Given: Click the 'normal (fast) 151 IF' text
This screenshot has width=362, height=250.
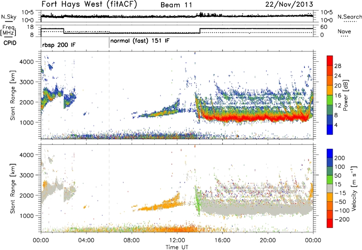Looking at the screenshot, I should pos(140,41).
